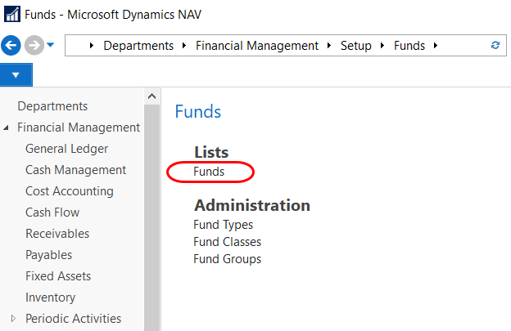Click the blue Back navigation arrow
The width and height of the screenshot is (511, 331).
point(11,45)
